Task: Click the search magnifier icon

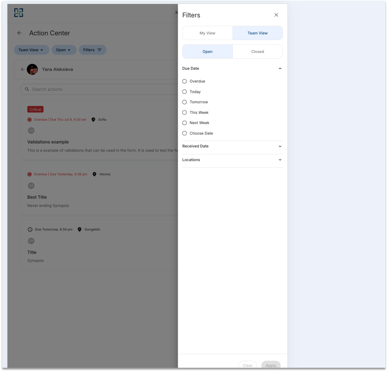Action: (x=27, y=89)
